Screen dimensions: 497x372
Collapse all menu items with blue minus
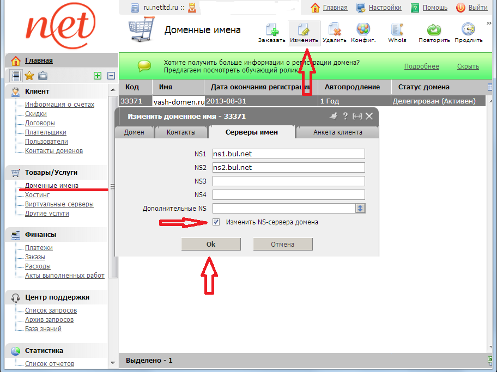point(111,76)
